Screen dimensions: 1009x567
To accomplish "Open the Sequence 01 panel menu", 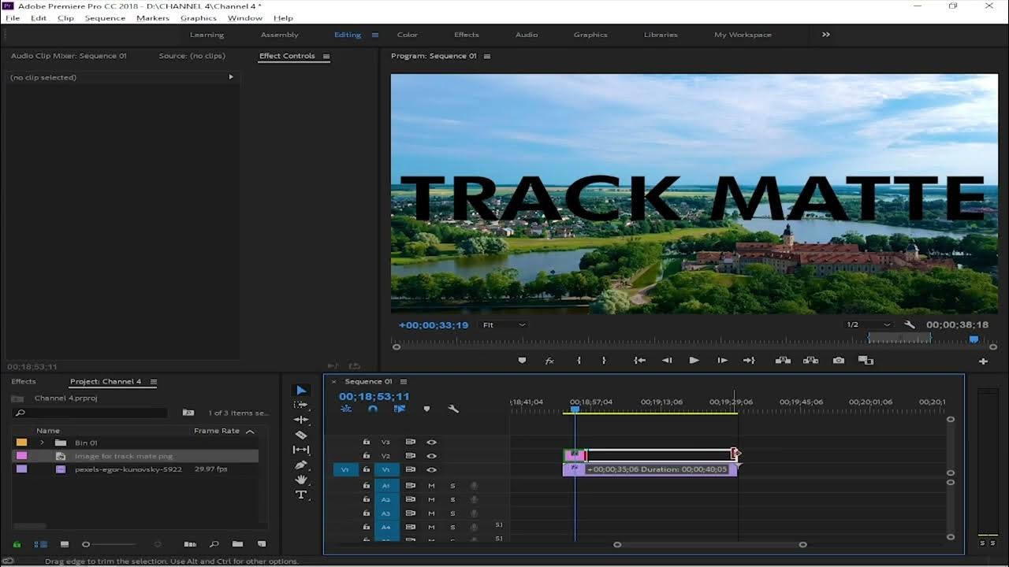I will pos(403,382).
